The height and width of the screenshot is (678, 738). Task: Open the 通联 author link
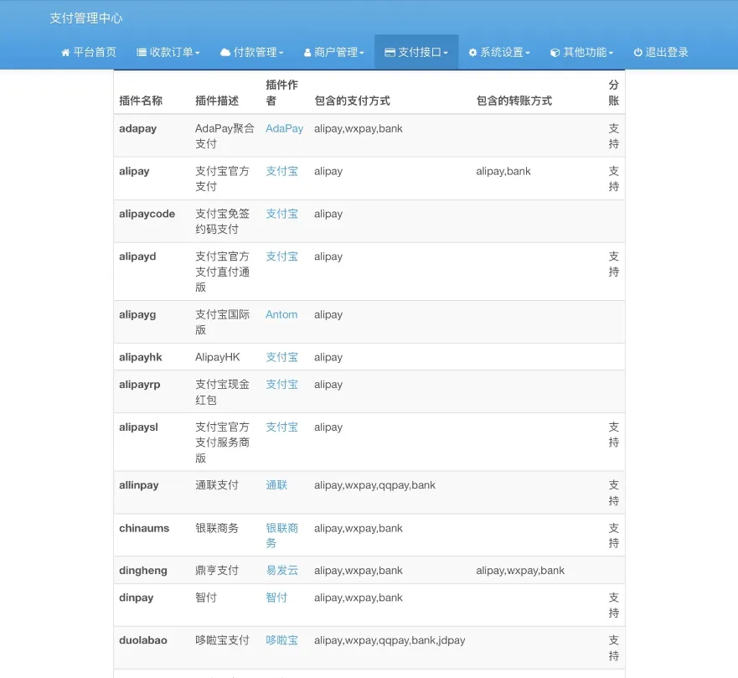tap(276, 485)
